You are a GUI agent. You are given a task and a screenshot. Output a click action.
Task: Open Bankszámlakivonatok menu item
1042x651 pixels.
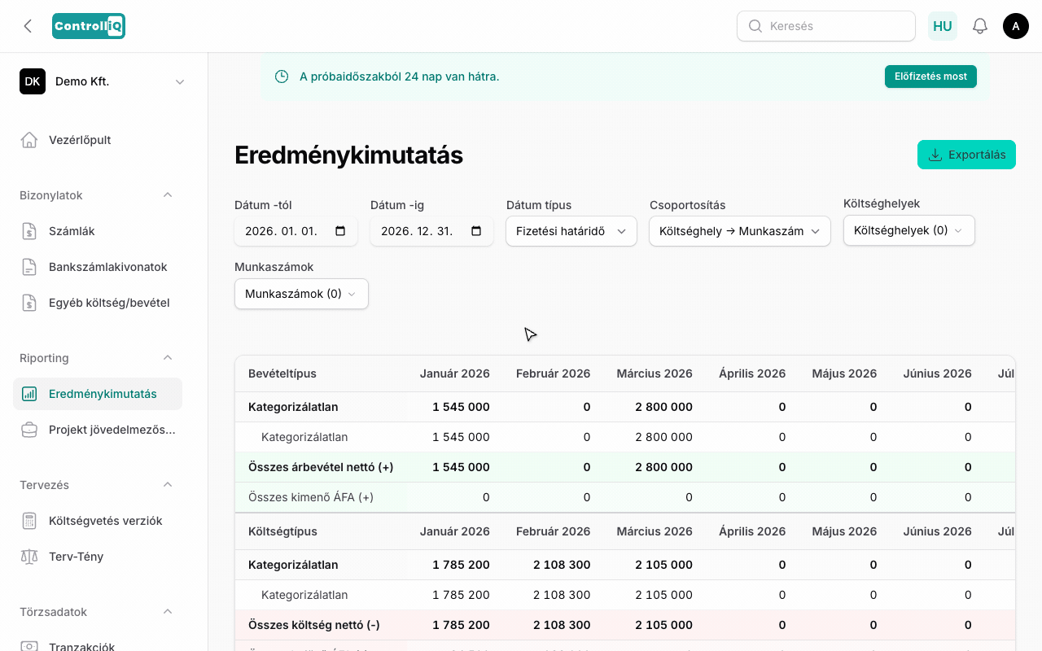[x=98, y=267]
